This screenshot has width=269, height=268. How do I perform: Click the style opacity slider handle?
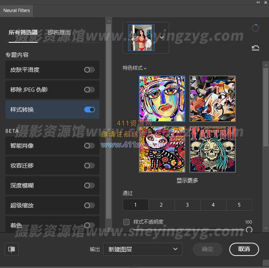(249, 229)
